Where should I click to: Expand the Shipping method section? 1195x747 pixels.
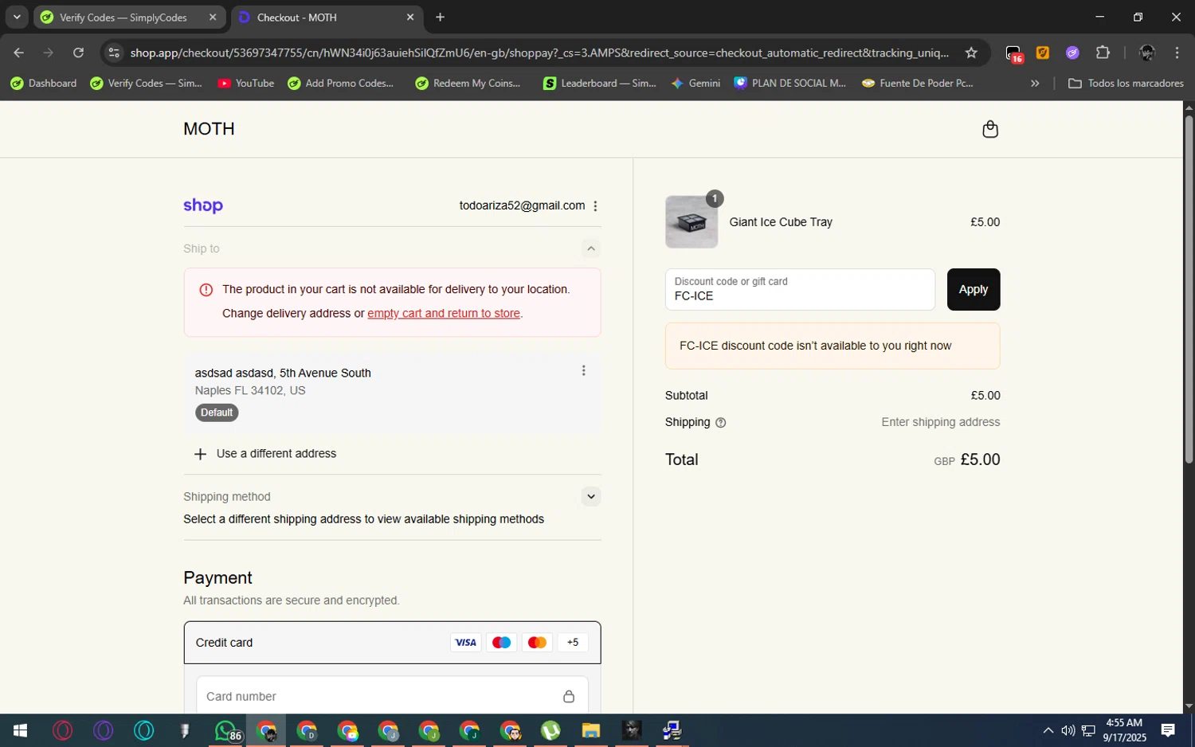coord(590,496)
